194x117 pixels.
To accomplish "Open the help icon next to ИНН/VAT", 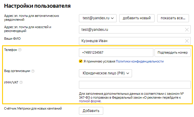I will coord(21,82).
